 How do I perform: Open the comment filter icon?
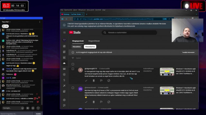tap(73, 58)
